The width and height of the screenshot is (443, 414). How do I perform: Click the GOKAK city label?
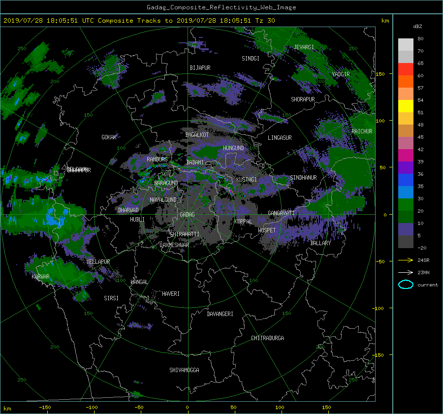coord(109,137)
